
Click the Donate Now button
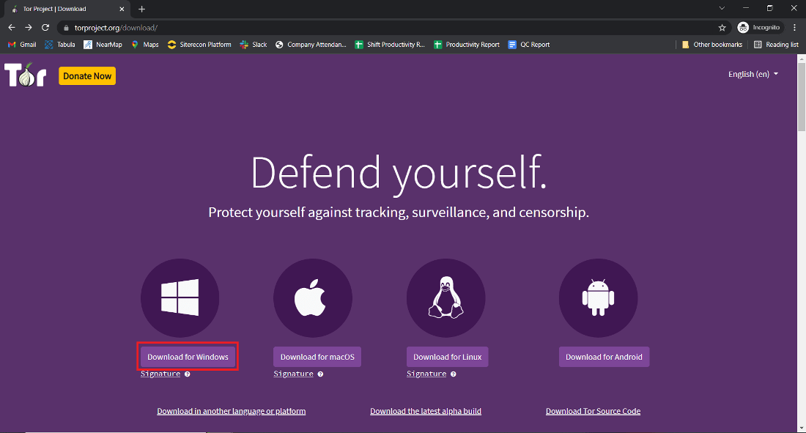(86, 75)
